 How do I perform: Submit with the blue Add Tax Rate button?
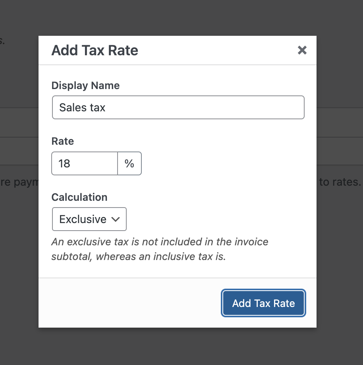(x=263, y=303)
